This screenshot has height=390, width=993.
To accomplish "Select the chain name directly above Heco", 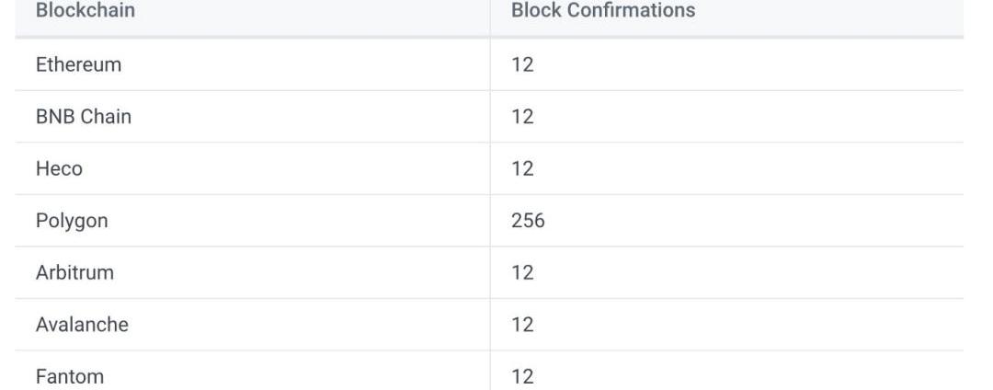I will pyautogui.click(x=83, y=117).
